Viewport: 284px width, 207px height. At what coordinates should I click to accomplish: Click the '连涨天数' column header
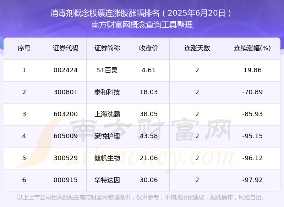197,48
